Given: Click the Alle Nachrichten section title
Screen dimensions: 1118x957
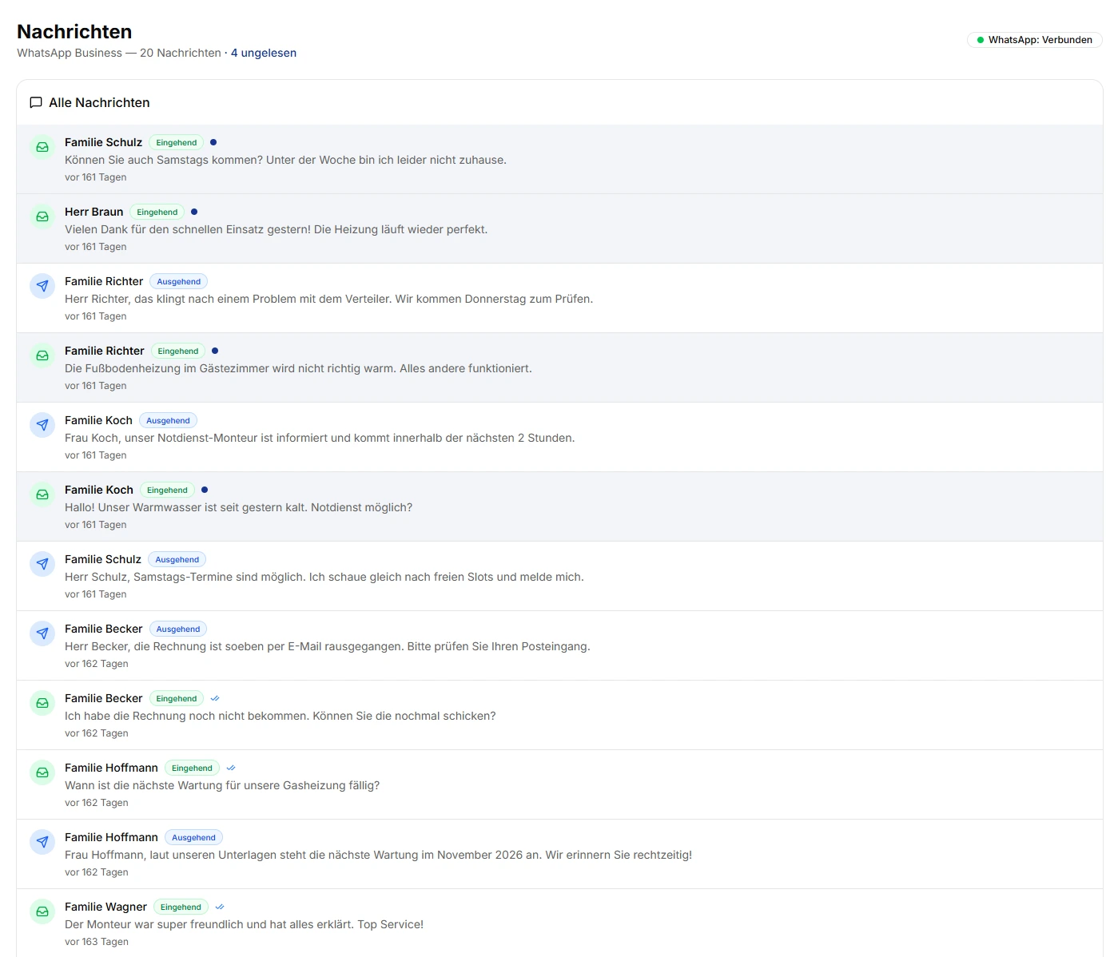Looking at the screenshot, I should tap(99, 102).
